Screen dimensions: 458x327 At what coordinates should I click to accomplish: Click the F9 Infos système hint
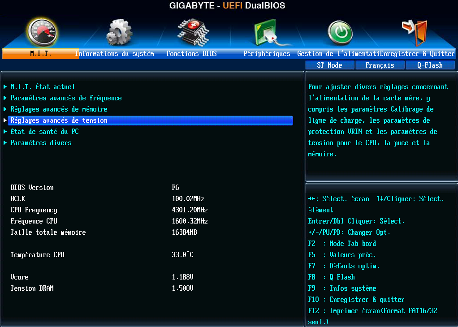coord(342,288)
